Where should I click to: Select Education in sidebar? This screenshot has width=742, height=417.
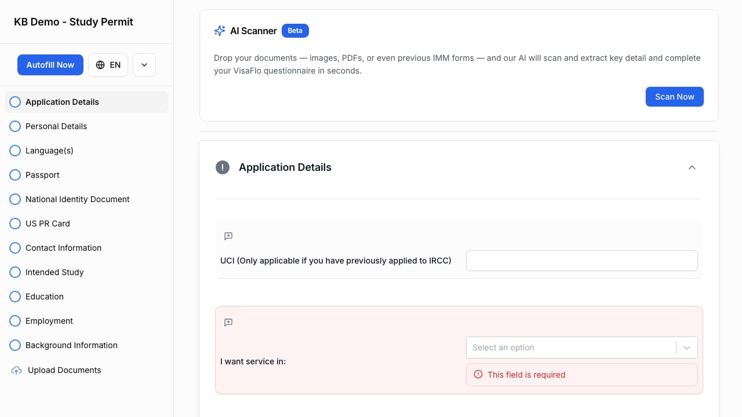86,297
